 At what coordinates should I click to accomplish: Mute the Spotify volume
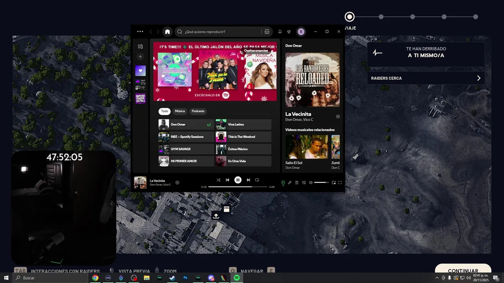[x=311, y=183]
